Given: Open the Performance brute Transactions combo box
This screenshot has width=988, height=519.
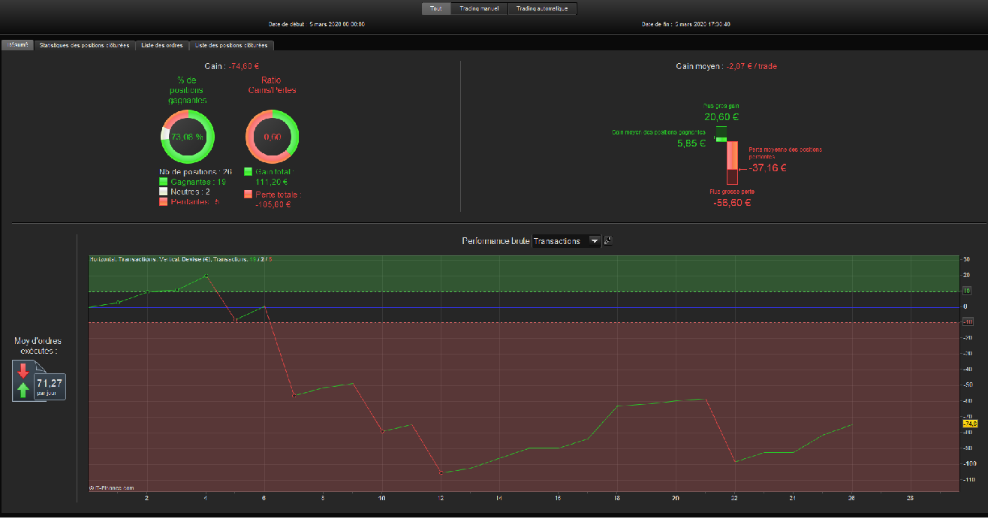Looking at the screenshot, I should [x=567, y=241].
